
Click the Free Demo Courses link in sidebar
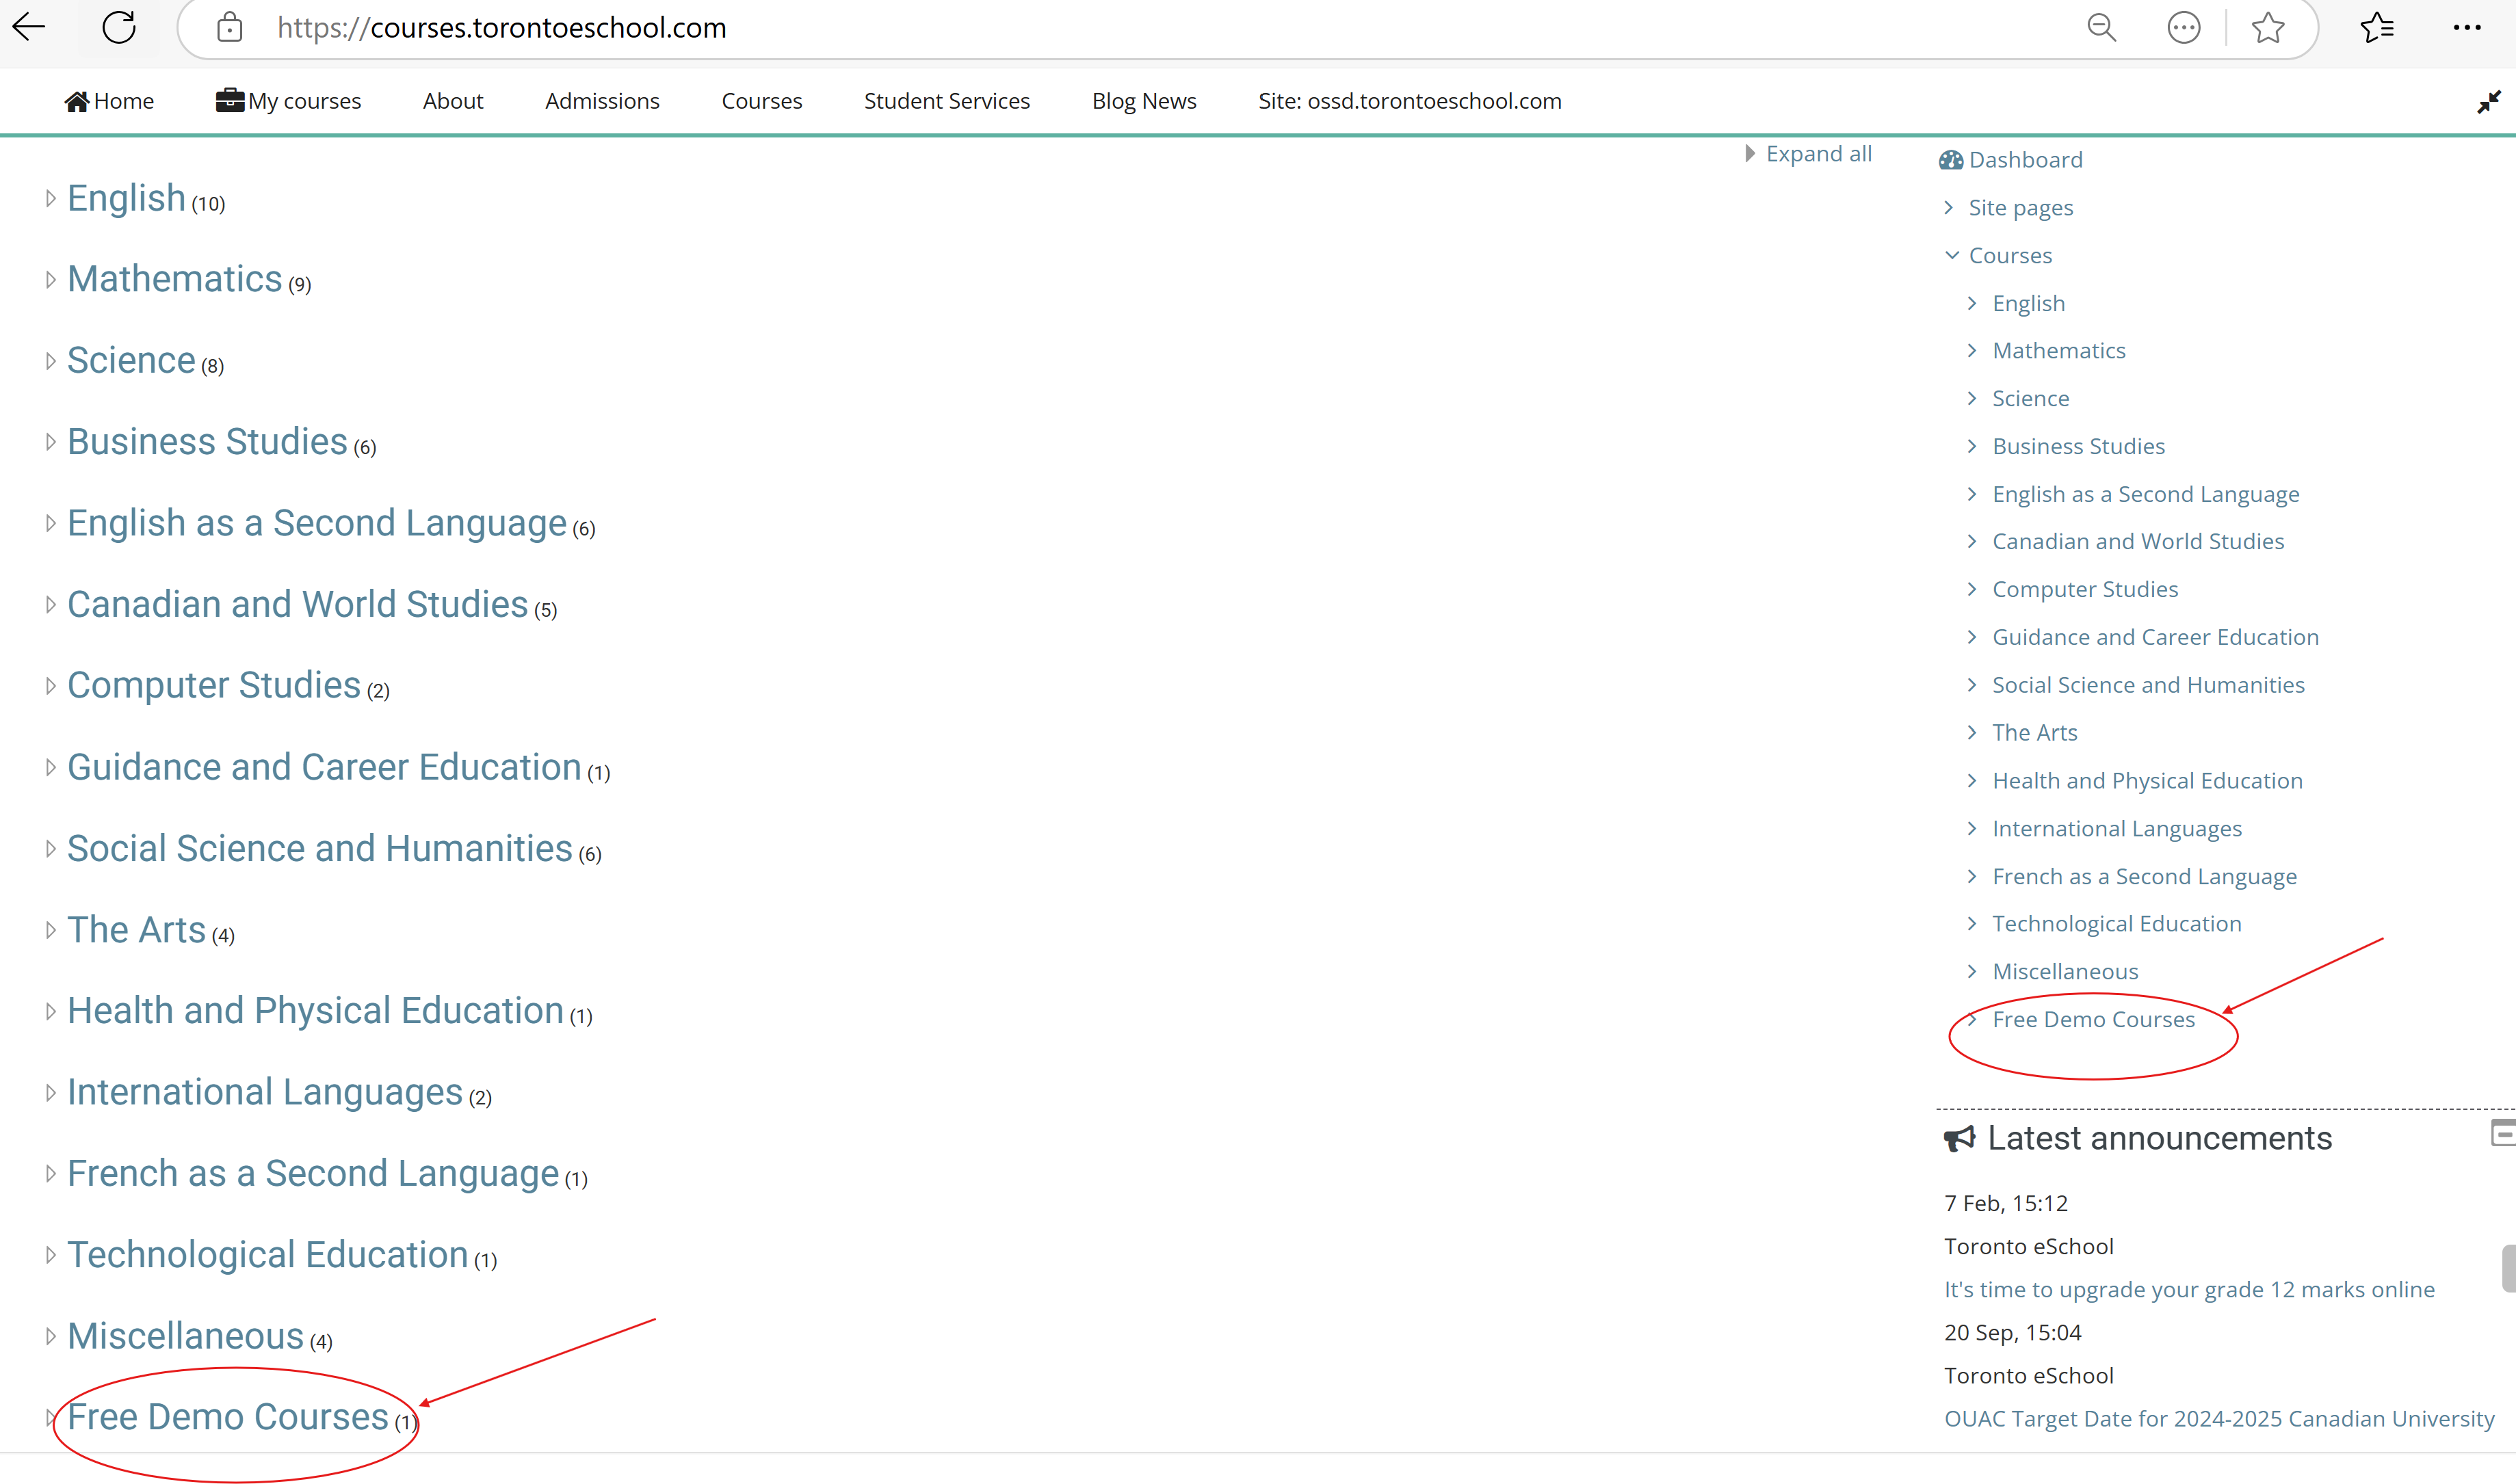pyautogui.click(x=2092, y=1018)
